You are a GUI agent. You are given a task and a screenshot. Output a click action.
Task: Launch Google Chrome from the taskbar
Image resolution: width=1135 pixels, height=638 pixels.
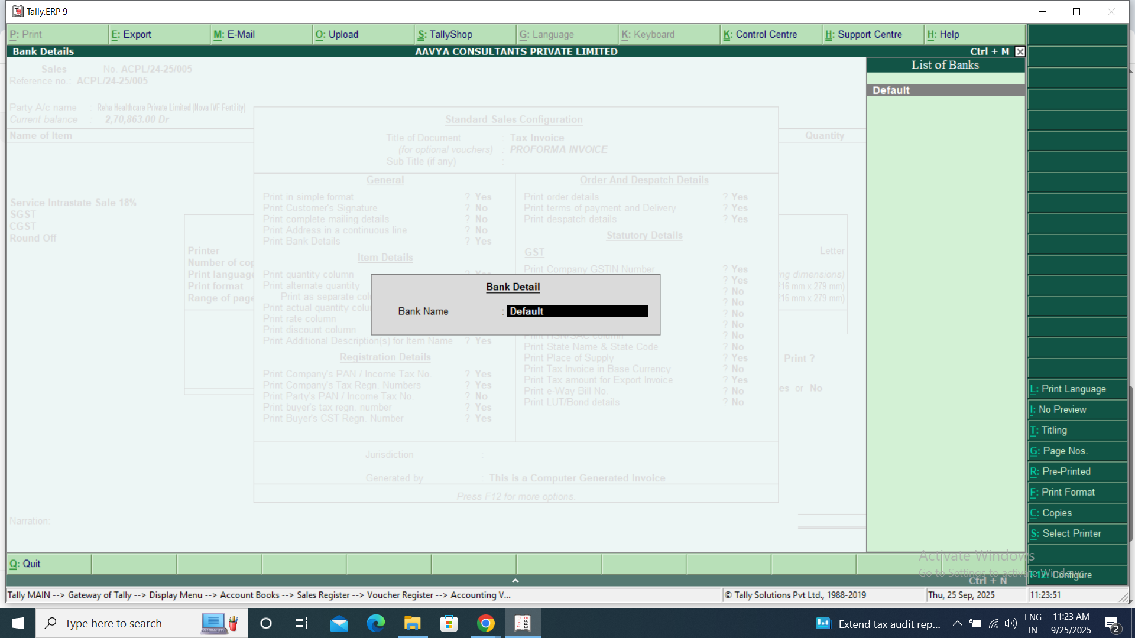[485, 623]
